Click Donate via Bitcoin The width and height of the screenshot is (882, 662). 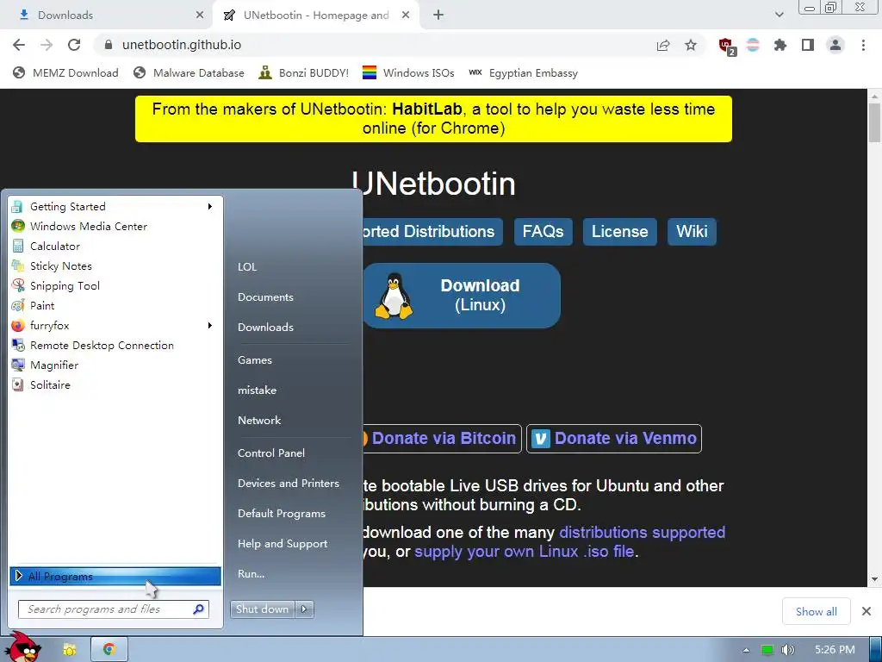point(443,439)
